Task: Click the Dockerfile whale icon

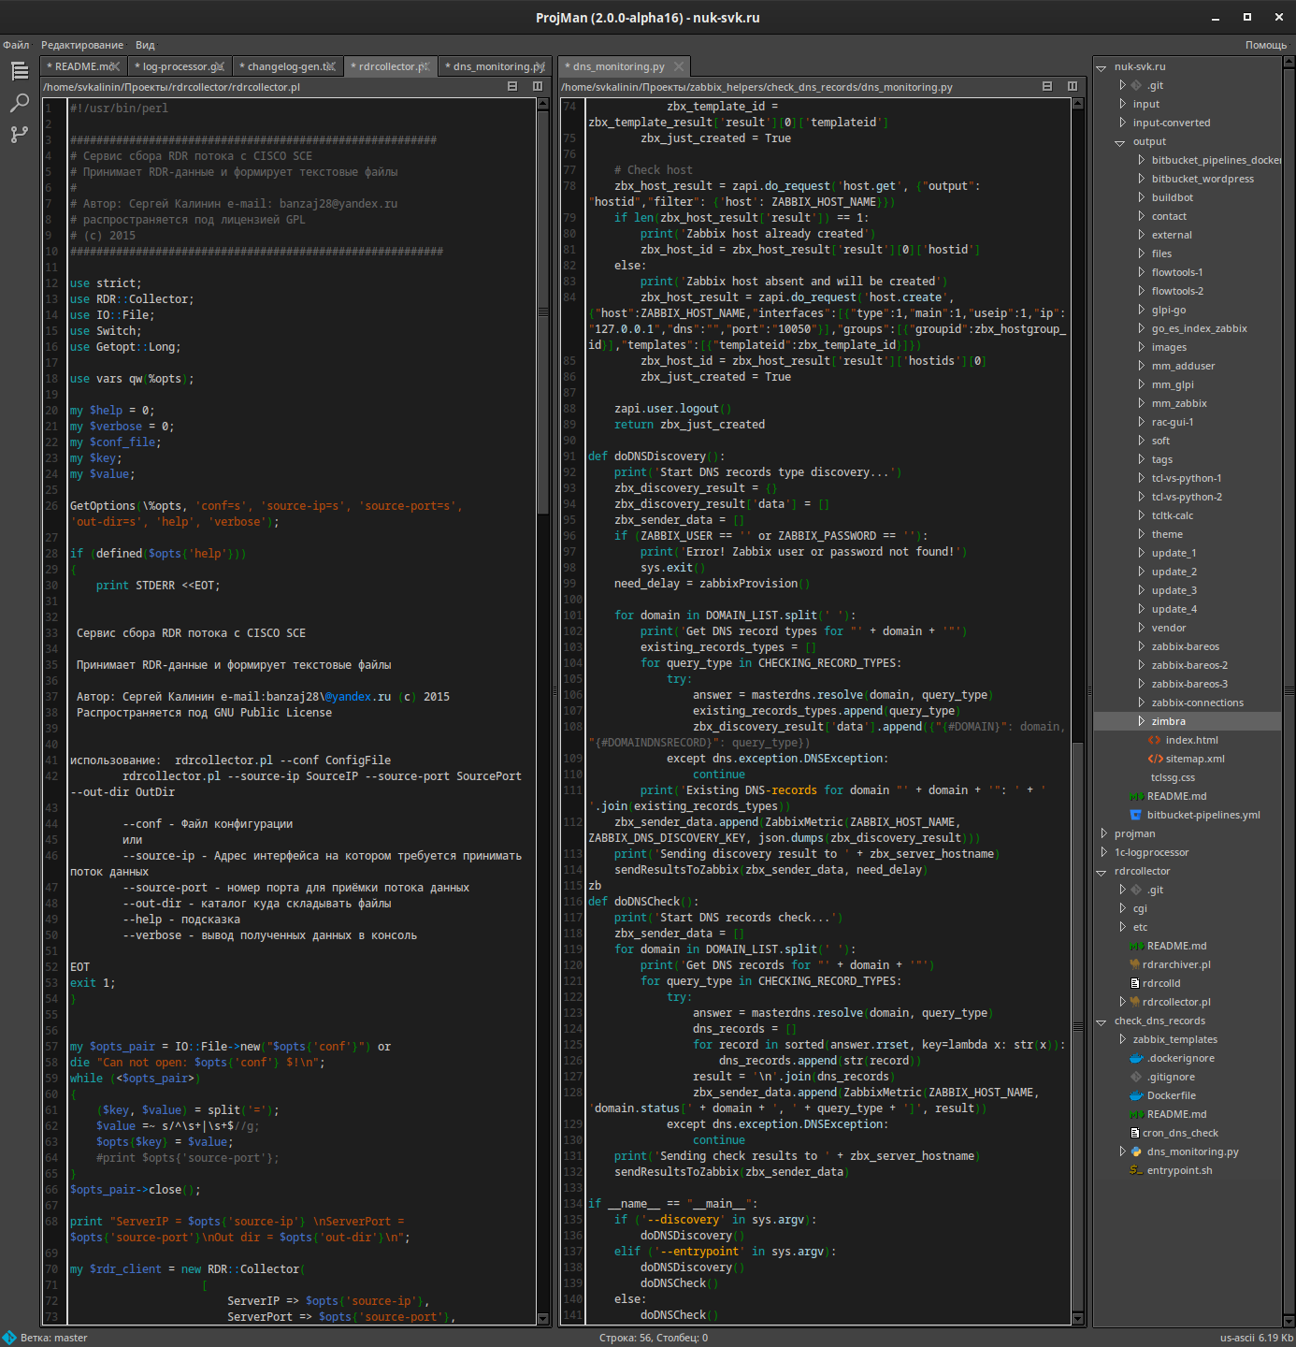Action: click(1136, 1095)
